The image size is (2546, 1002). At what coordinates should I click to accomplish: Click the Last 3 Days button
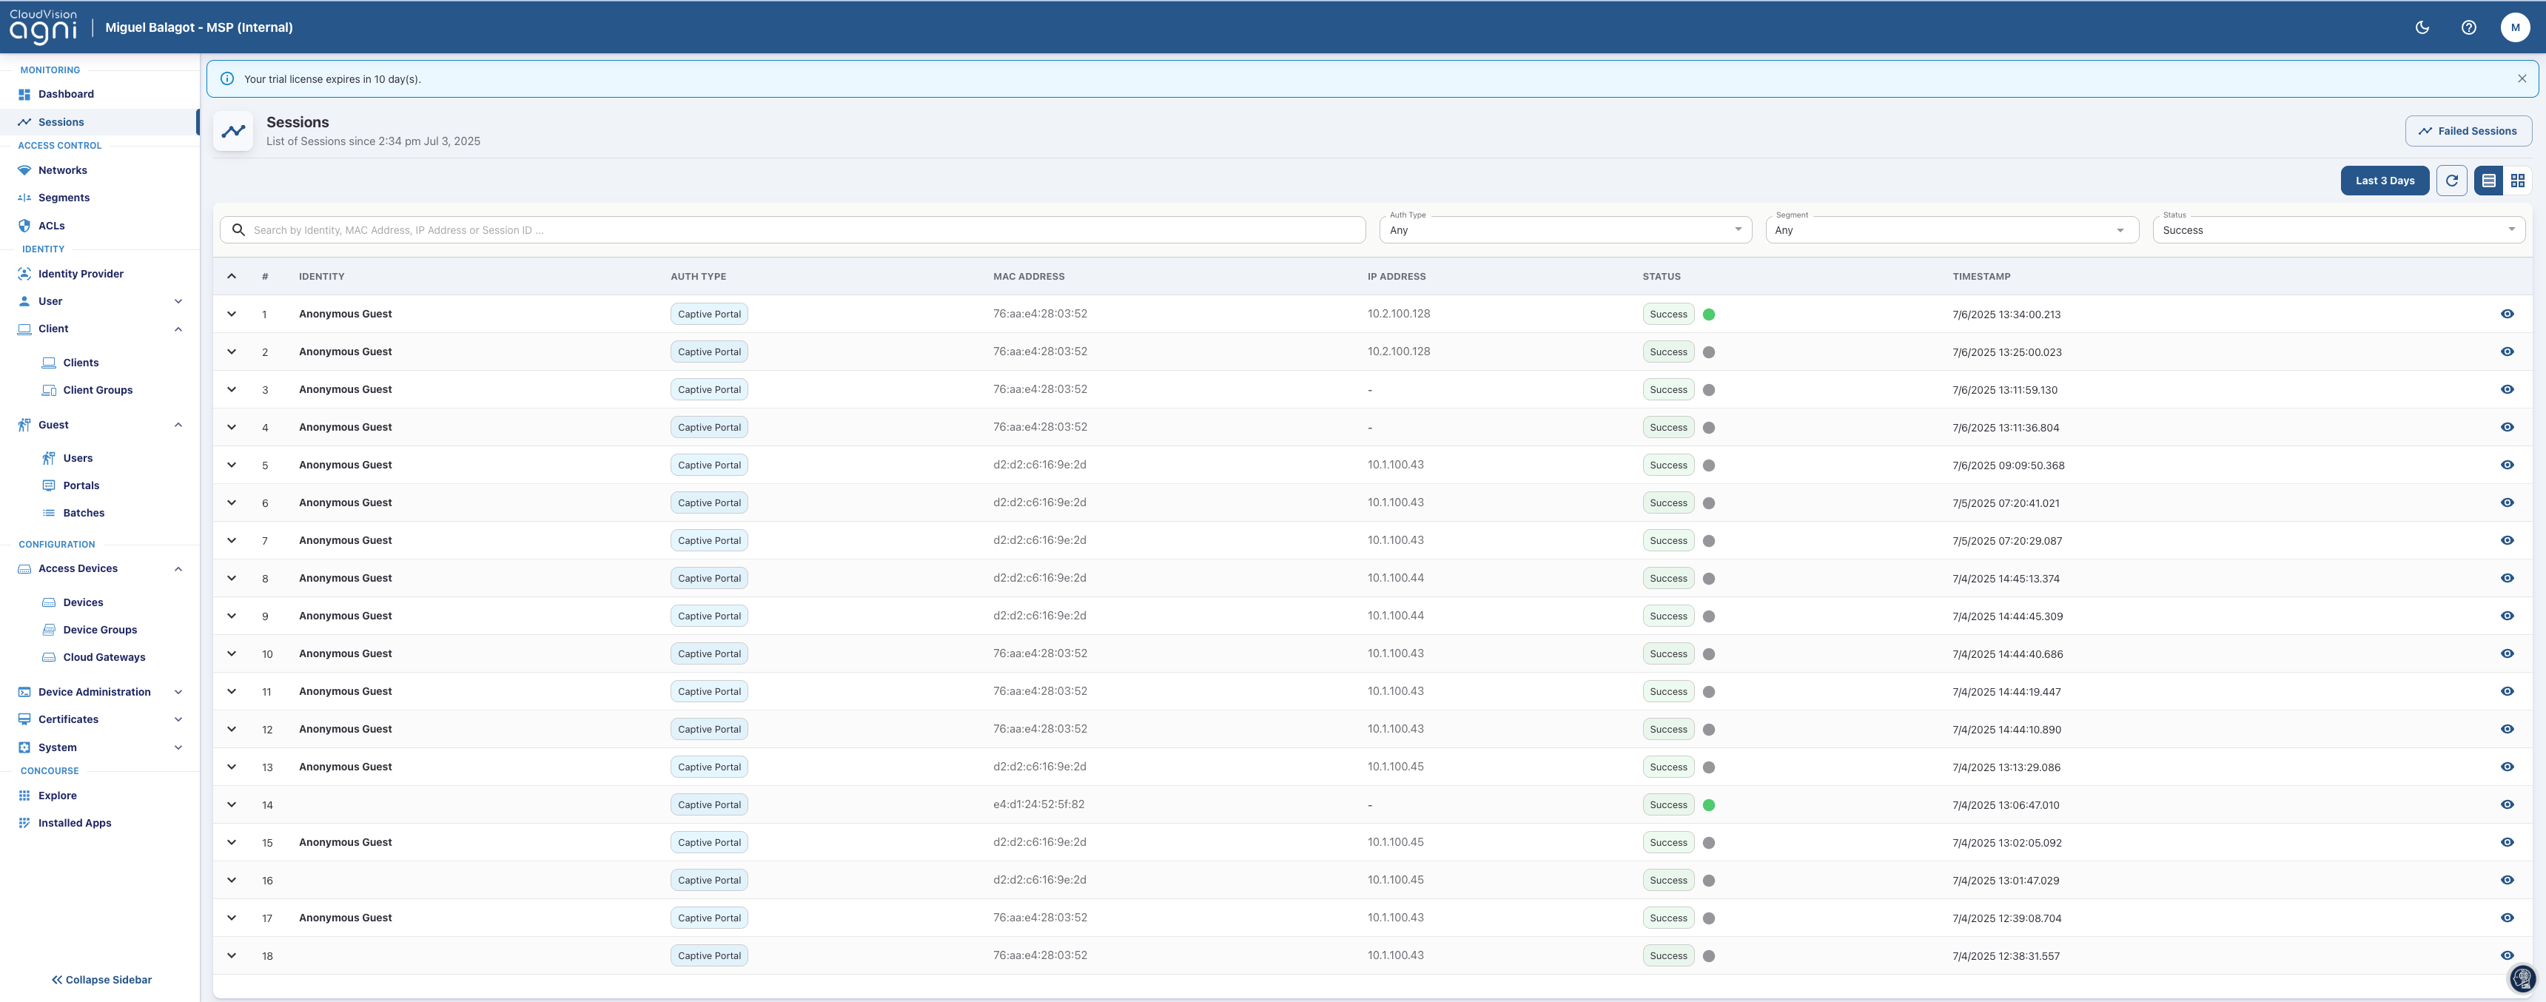pyautogui.click(x=2384, y=181)
